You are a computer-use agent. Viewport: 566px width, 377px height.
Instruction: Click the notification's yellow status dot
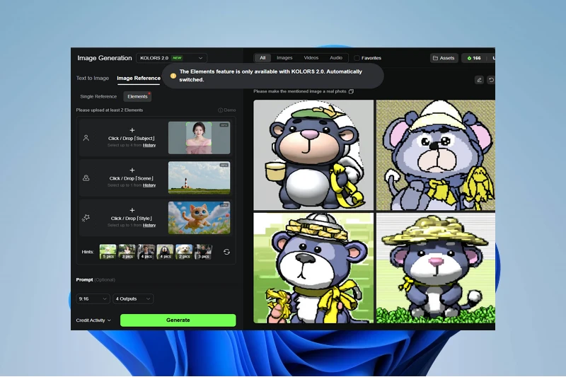pyautogui.click(x=173, y=76)
